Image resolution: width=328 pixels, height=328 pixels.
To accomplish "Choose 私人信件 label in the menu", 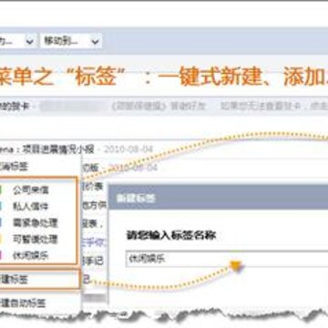I will (x=30, y=207).
